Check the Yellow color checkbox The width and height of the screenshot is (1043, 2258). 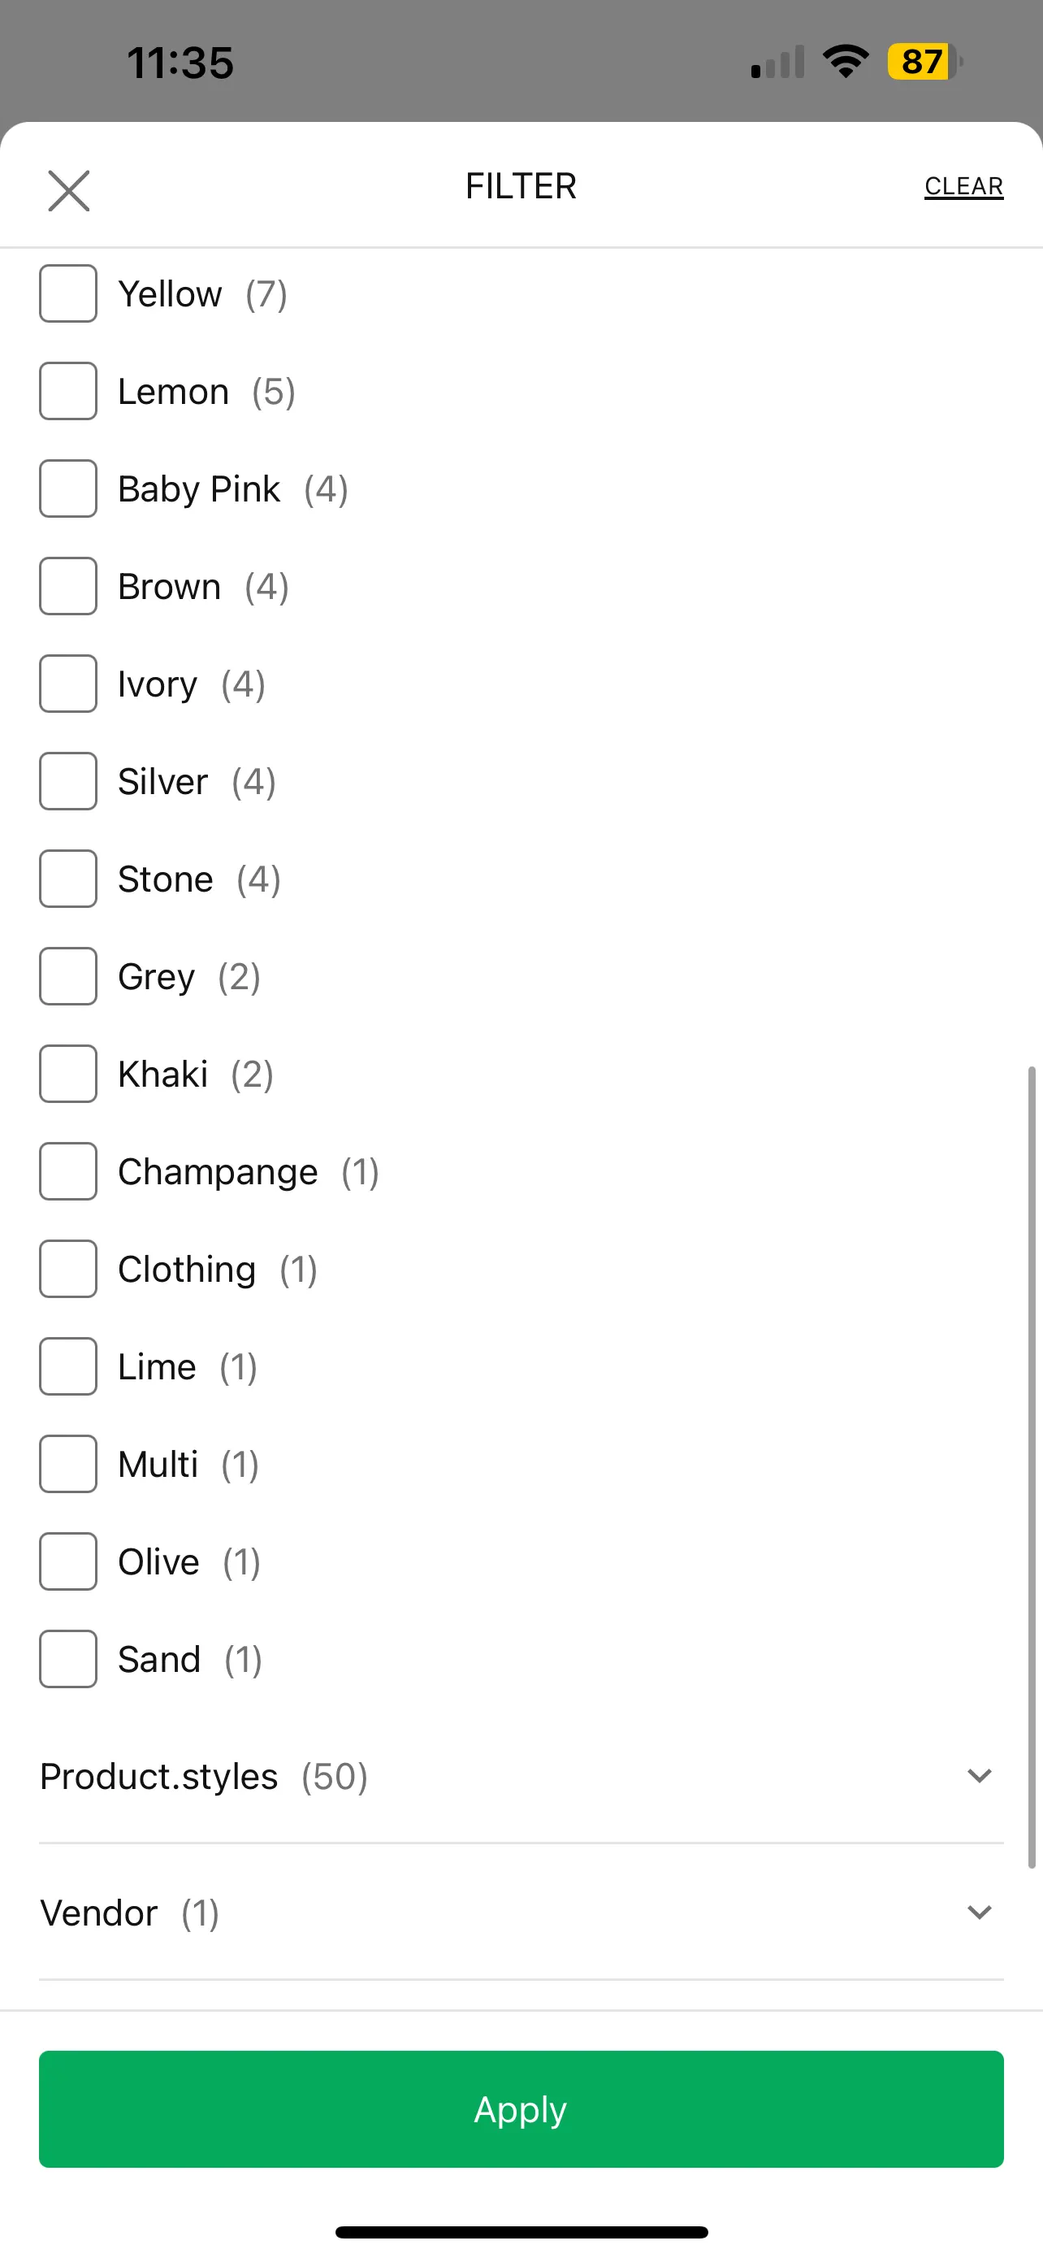point(68,293)
